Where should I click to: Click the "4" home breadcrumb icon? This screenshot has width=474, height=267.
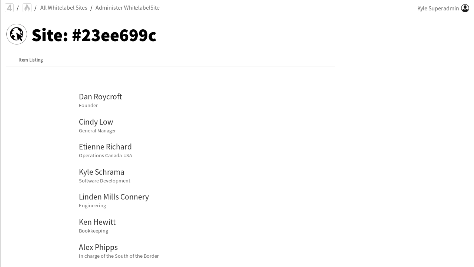9,8
